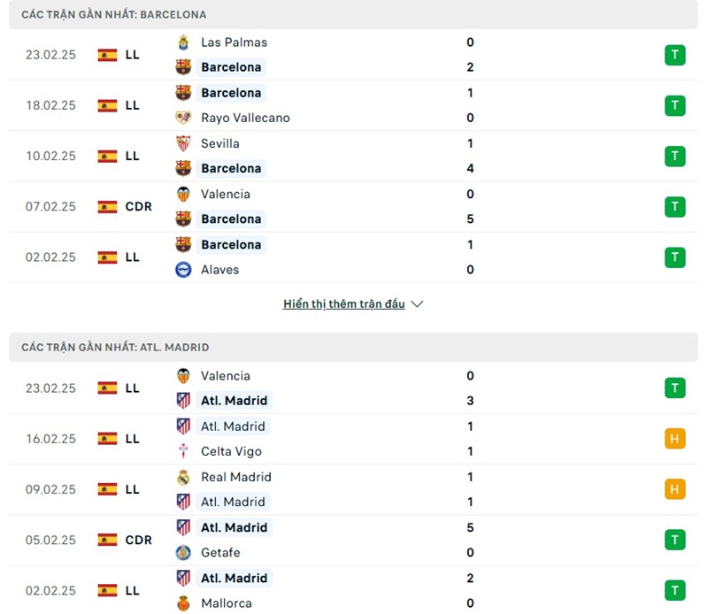Click the Sevilla club crest icon
The width and height of the screenshot is (708, 614).
point(183,143)
